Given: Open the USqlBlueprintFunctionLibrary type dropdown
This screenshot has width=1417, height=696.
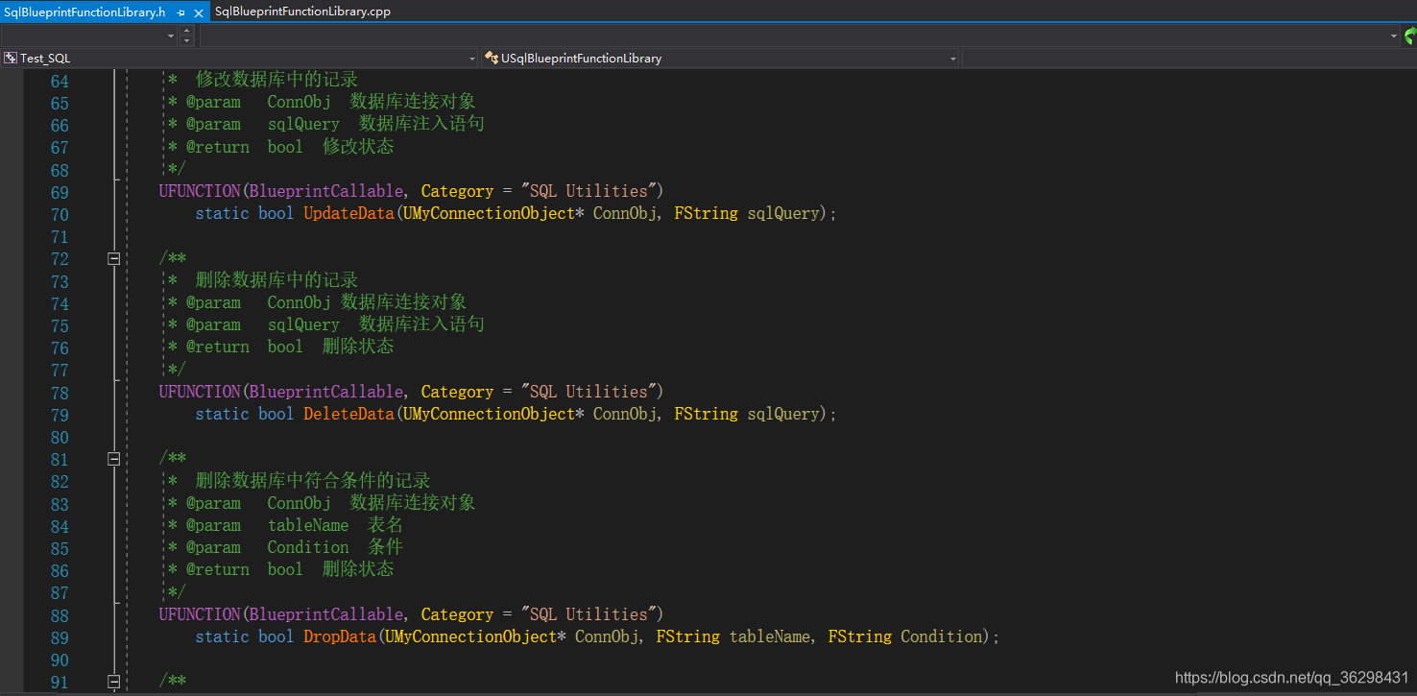Looking at the screenshot, I should point(951,58).
